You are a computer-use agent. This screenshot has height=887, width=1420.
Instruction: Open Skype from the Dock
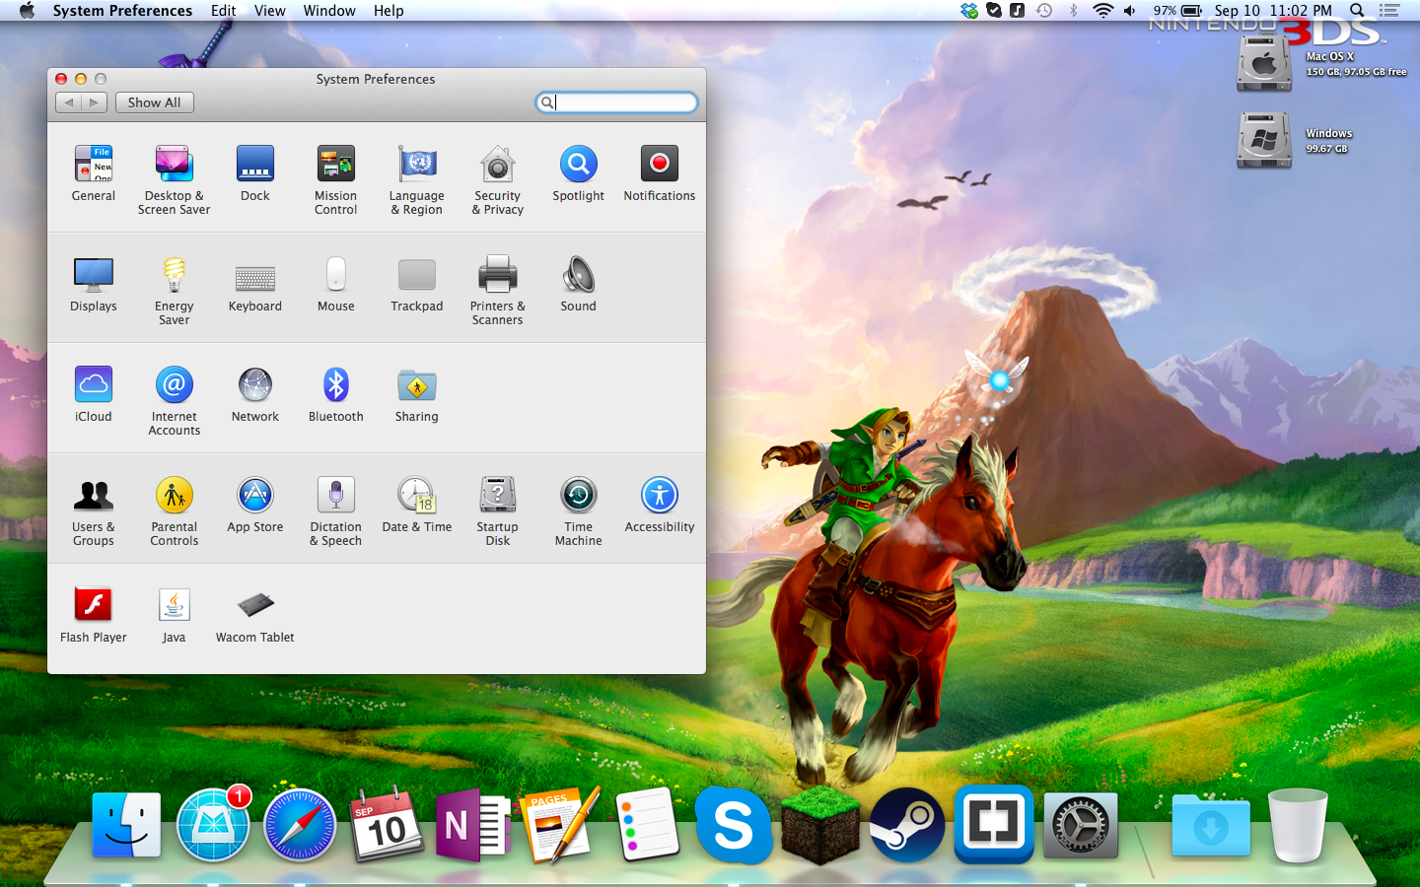[x=734, y=825]
